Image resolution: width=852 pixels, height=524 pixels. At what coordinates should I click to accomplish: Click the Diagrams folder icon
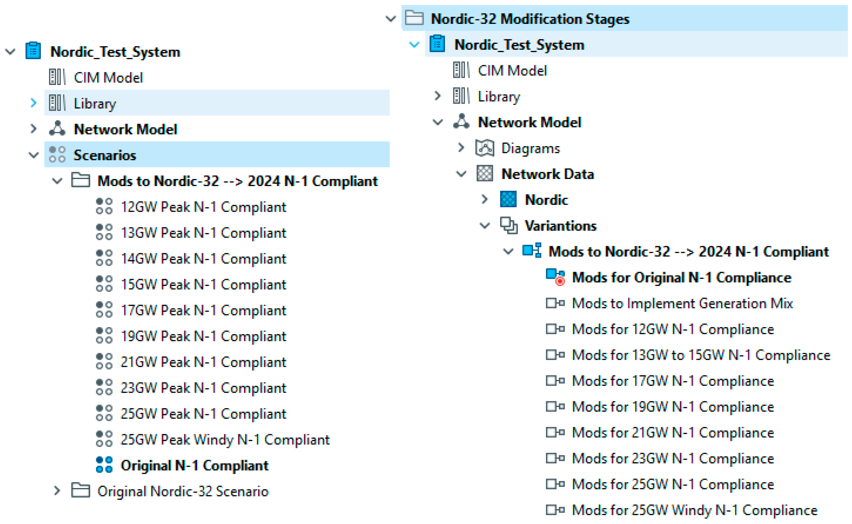[x=485, y=148]
